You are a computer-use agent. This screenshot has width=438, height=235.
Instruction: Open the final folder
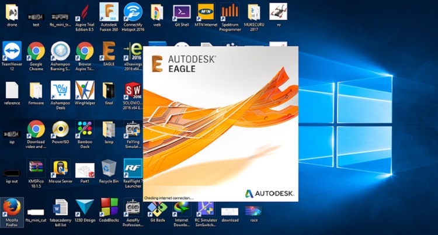coord(109,90)
